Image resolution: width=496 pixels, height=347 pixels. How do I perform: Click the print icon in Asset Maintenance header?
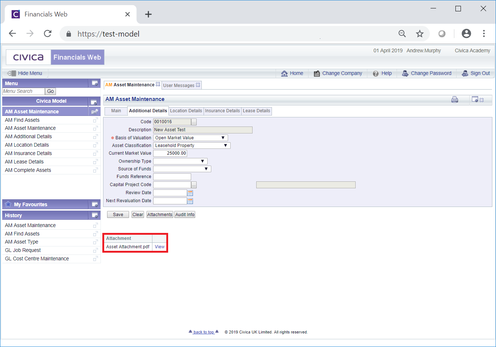point(455,99)
